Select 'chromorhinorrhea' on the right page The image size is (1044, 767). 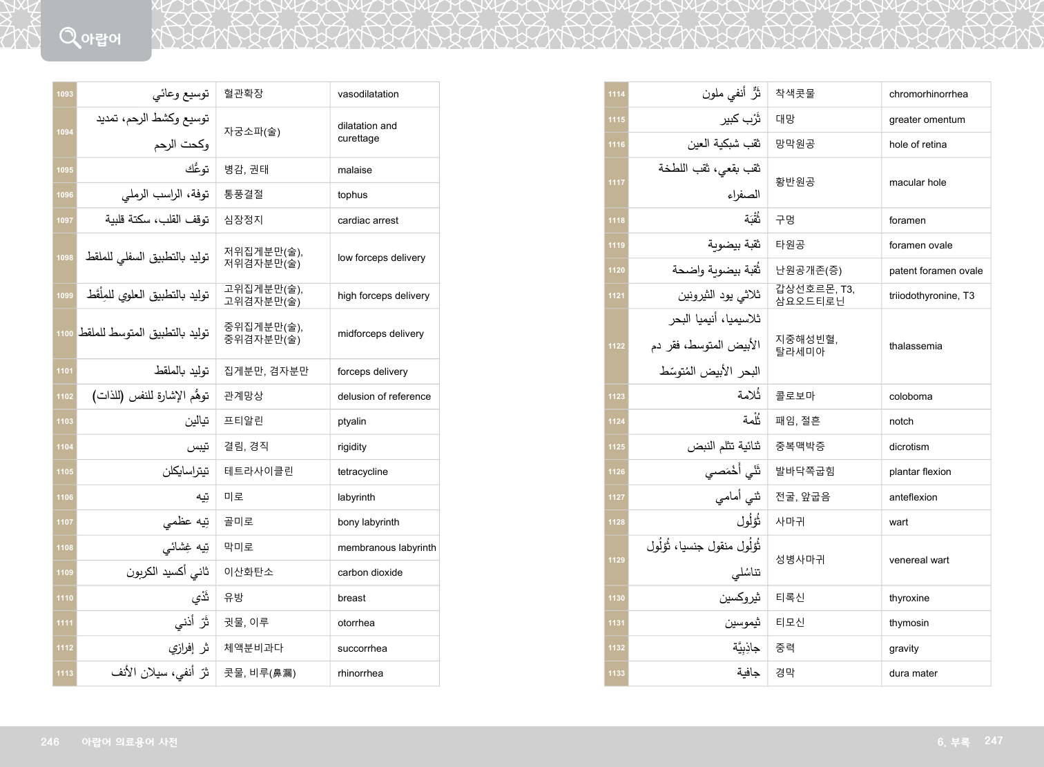click(928, 94)
